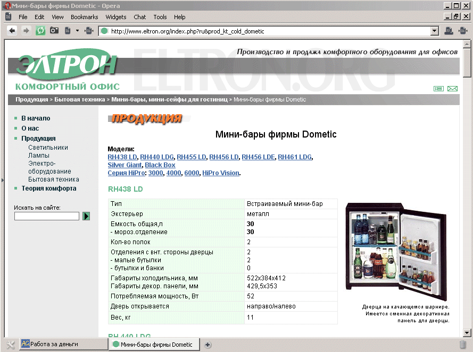Viewport: 473px width, 352px height.
Task: Open the Теория комфорта sidebar link
Action: [x=48, y=188]
